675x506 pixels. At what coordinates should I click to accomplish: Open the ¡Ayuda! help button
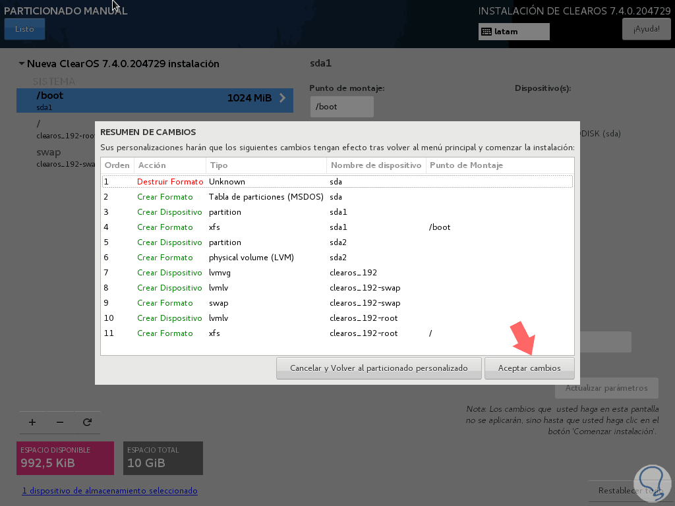coord(646,29)
